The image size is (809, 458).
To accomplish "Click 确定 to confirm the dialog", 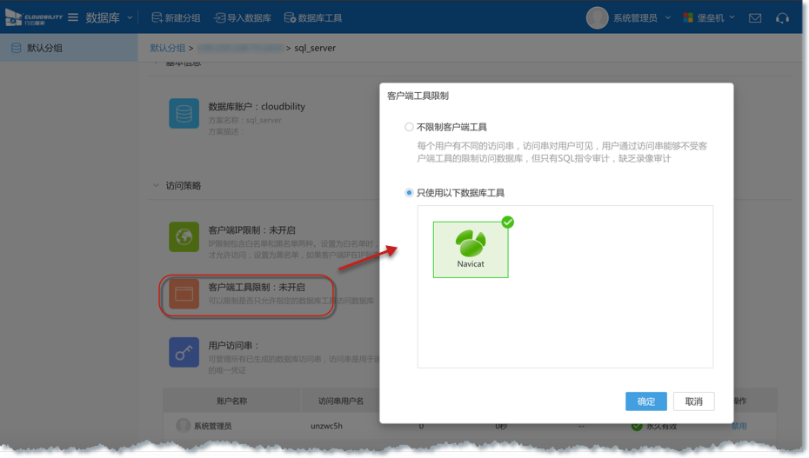I will (x=645, y=402).
